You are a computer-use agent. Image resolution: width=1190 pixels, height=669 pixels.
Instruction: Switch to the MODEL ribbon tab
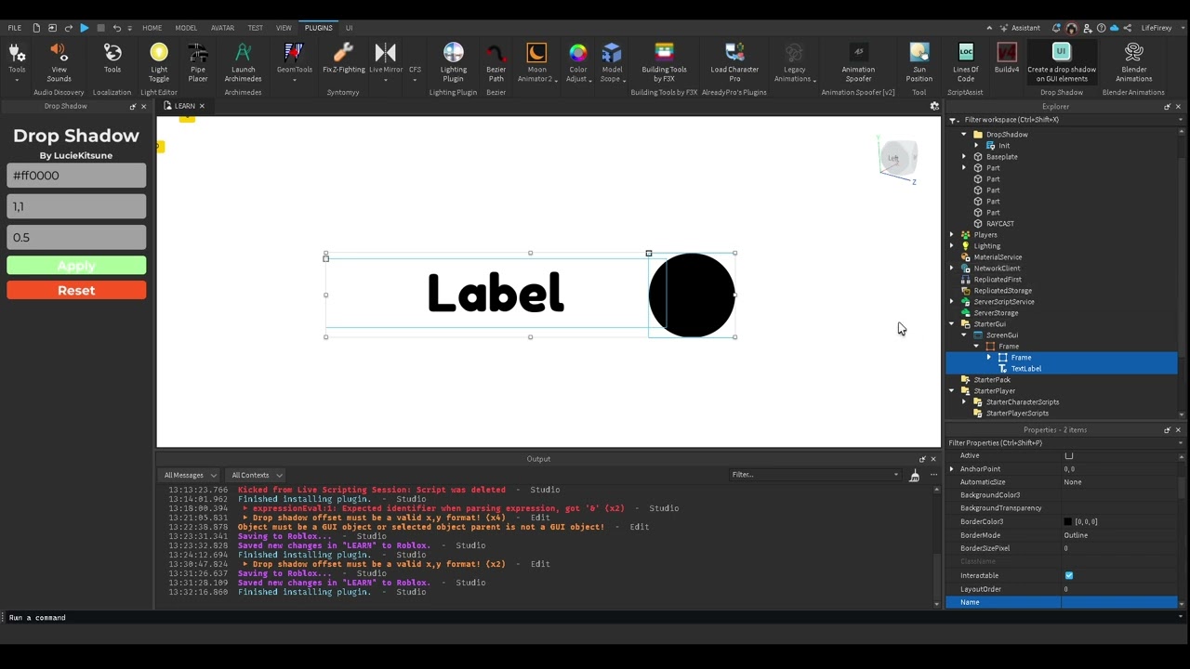point(186,28)
